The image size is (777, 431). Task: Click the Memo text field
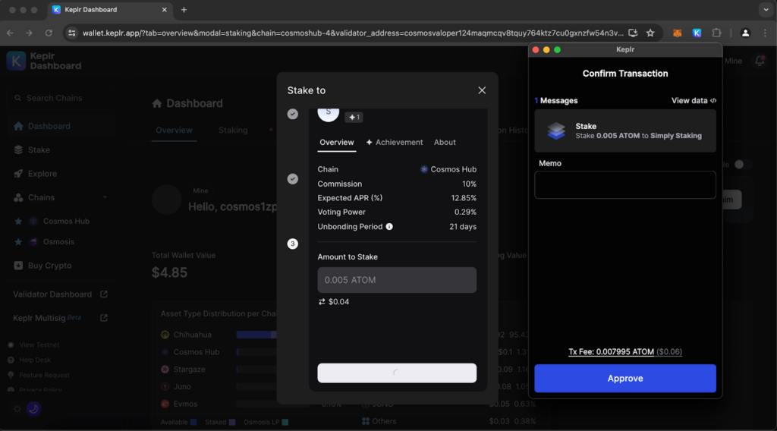624,185
